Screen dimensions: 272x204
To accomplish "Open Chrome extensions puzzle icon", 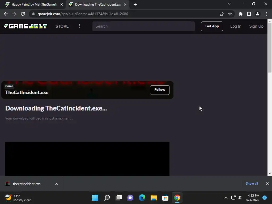I will [240, 14].
